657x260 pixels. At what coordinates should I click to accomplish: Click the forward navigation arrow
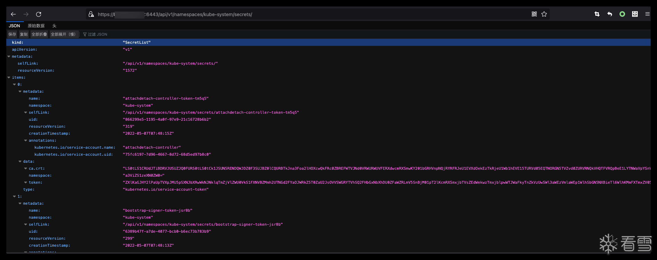click(26, 14)
